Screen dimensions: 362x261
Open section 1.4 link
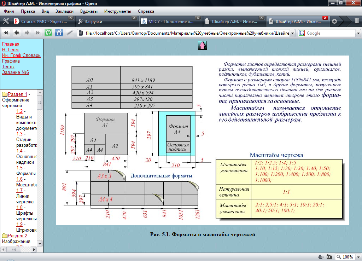(19, 151)
